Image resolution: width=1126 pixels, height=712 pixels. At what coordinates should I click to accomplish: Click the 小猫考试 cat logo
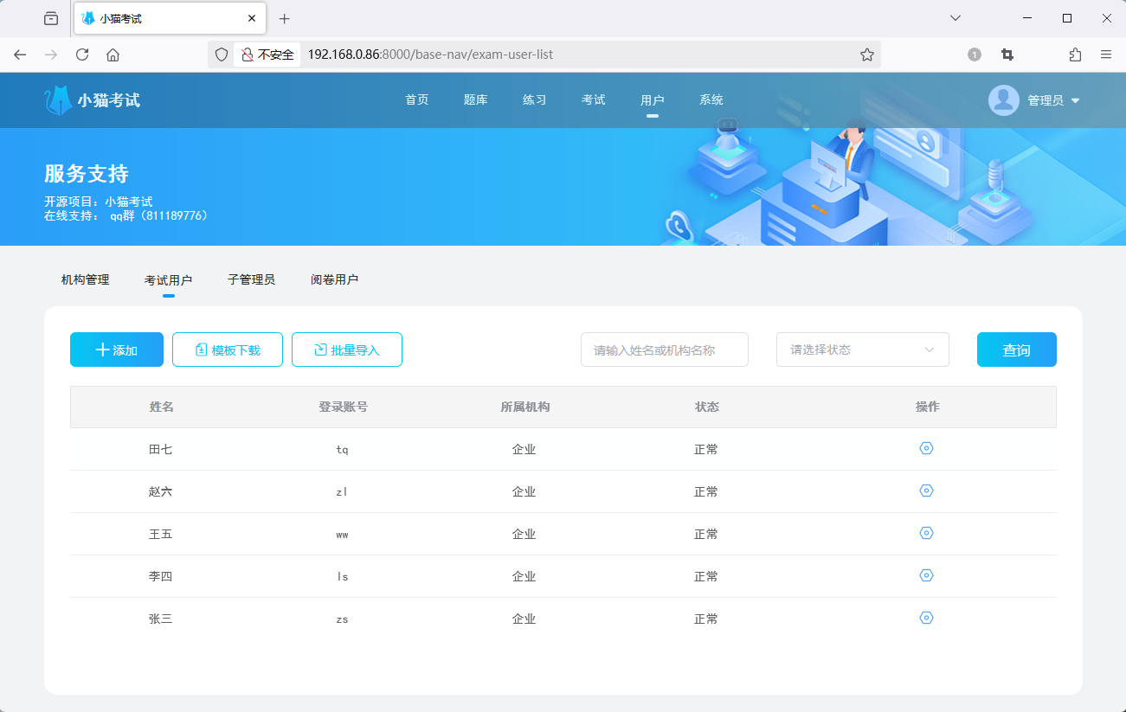point(57,99)
